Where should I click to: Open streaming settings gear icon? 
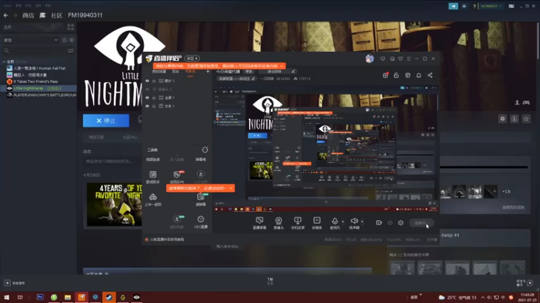[400, 223]
